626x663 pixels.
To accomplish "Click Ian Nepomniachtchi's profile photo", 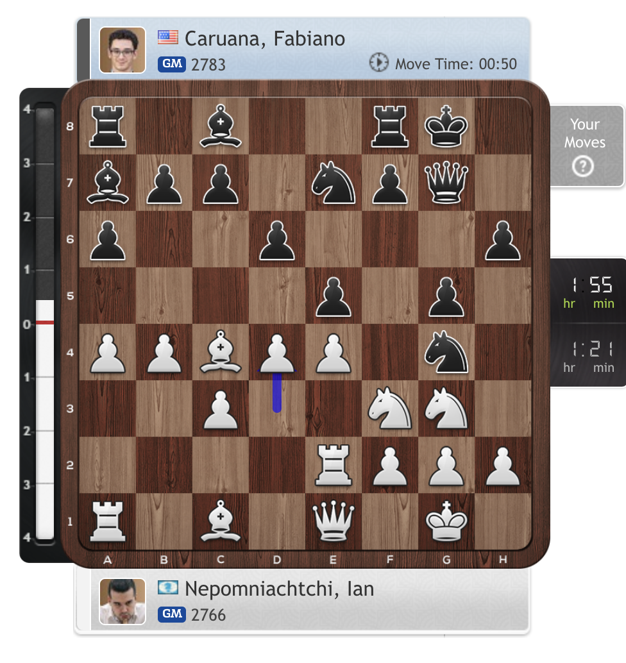I will [123, 601].
